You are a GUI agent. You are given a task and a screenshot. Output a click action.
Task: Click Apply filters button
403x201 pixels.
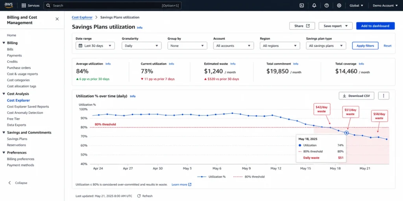365,46
